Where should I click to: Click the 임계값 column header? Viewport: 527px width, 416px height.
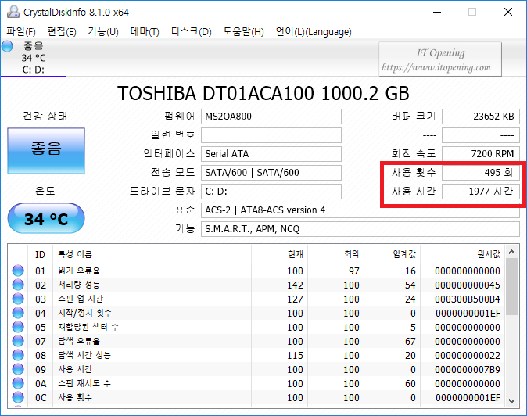click(392, 254)
